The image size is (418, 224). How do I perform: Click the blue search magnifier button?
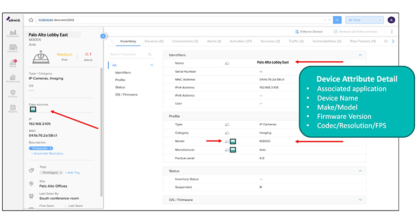pyautogui.click(x=337, y=20)
